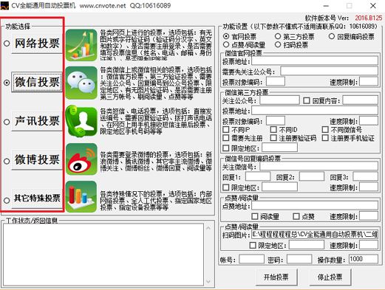Click the 开始投票 button
Image resolution: width=385 pixels, height=290 pixels.
(276, 277)
